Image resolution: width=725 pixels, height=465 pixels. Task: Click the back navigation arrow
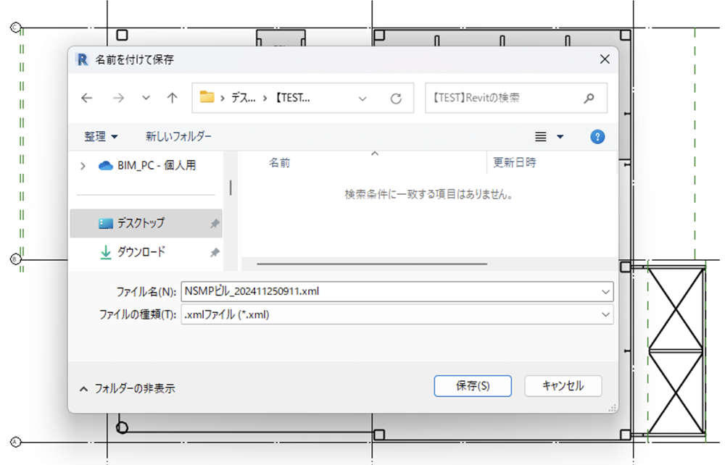click(87, 99)
